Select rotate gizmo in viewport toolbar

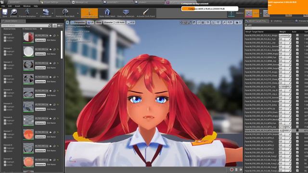[x=186, y=23]
